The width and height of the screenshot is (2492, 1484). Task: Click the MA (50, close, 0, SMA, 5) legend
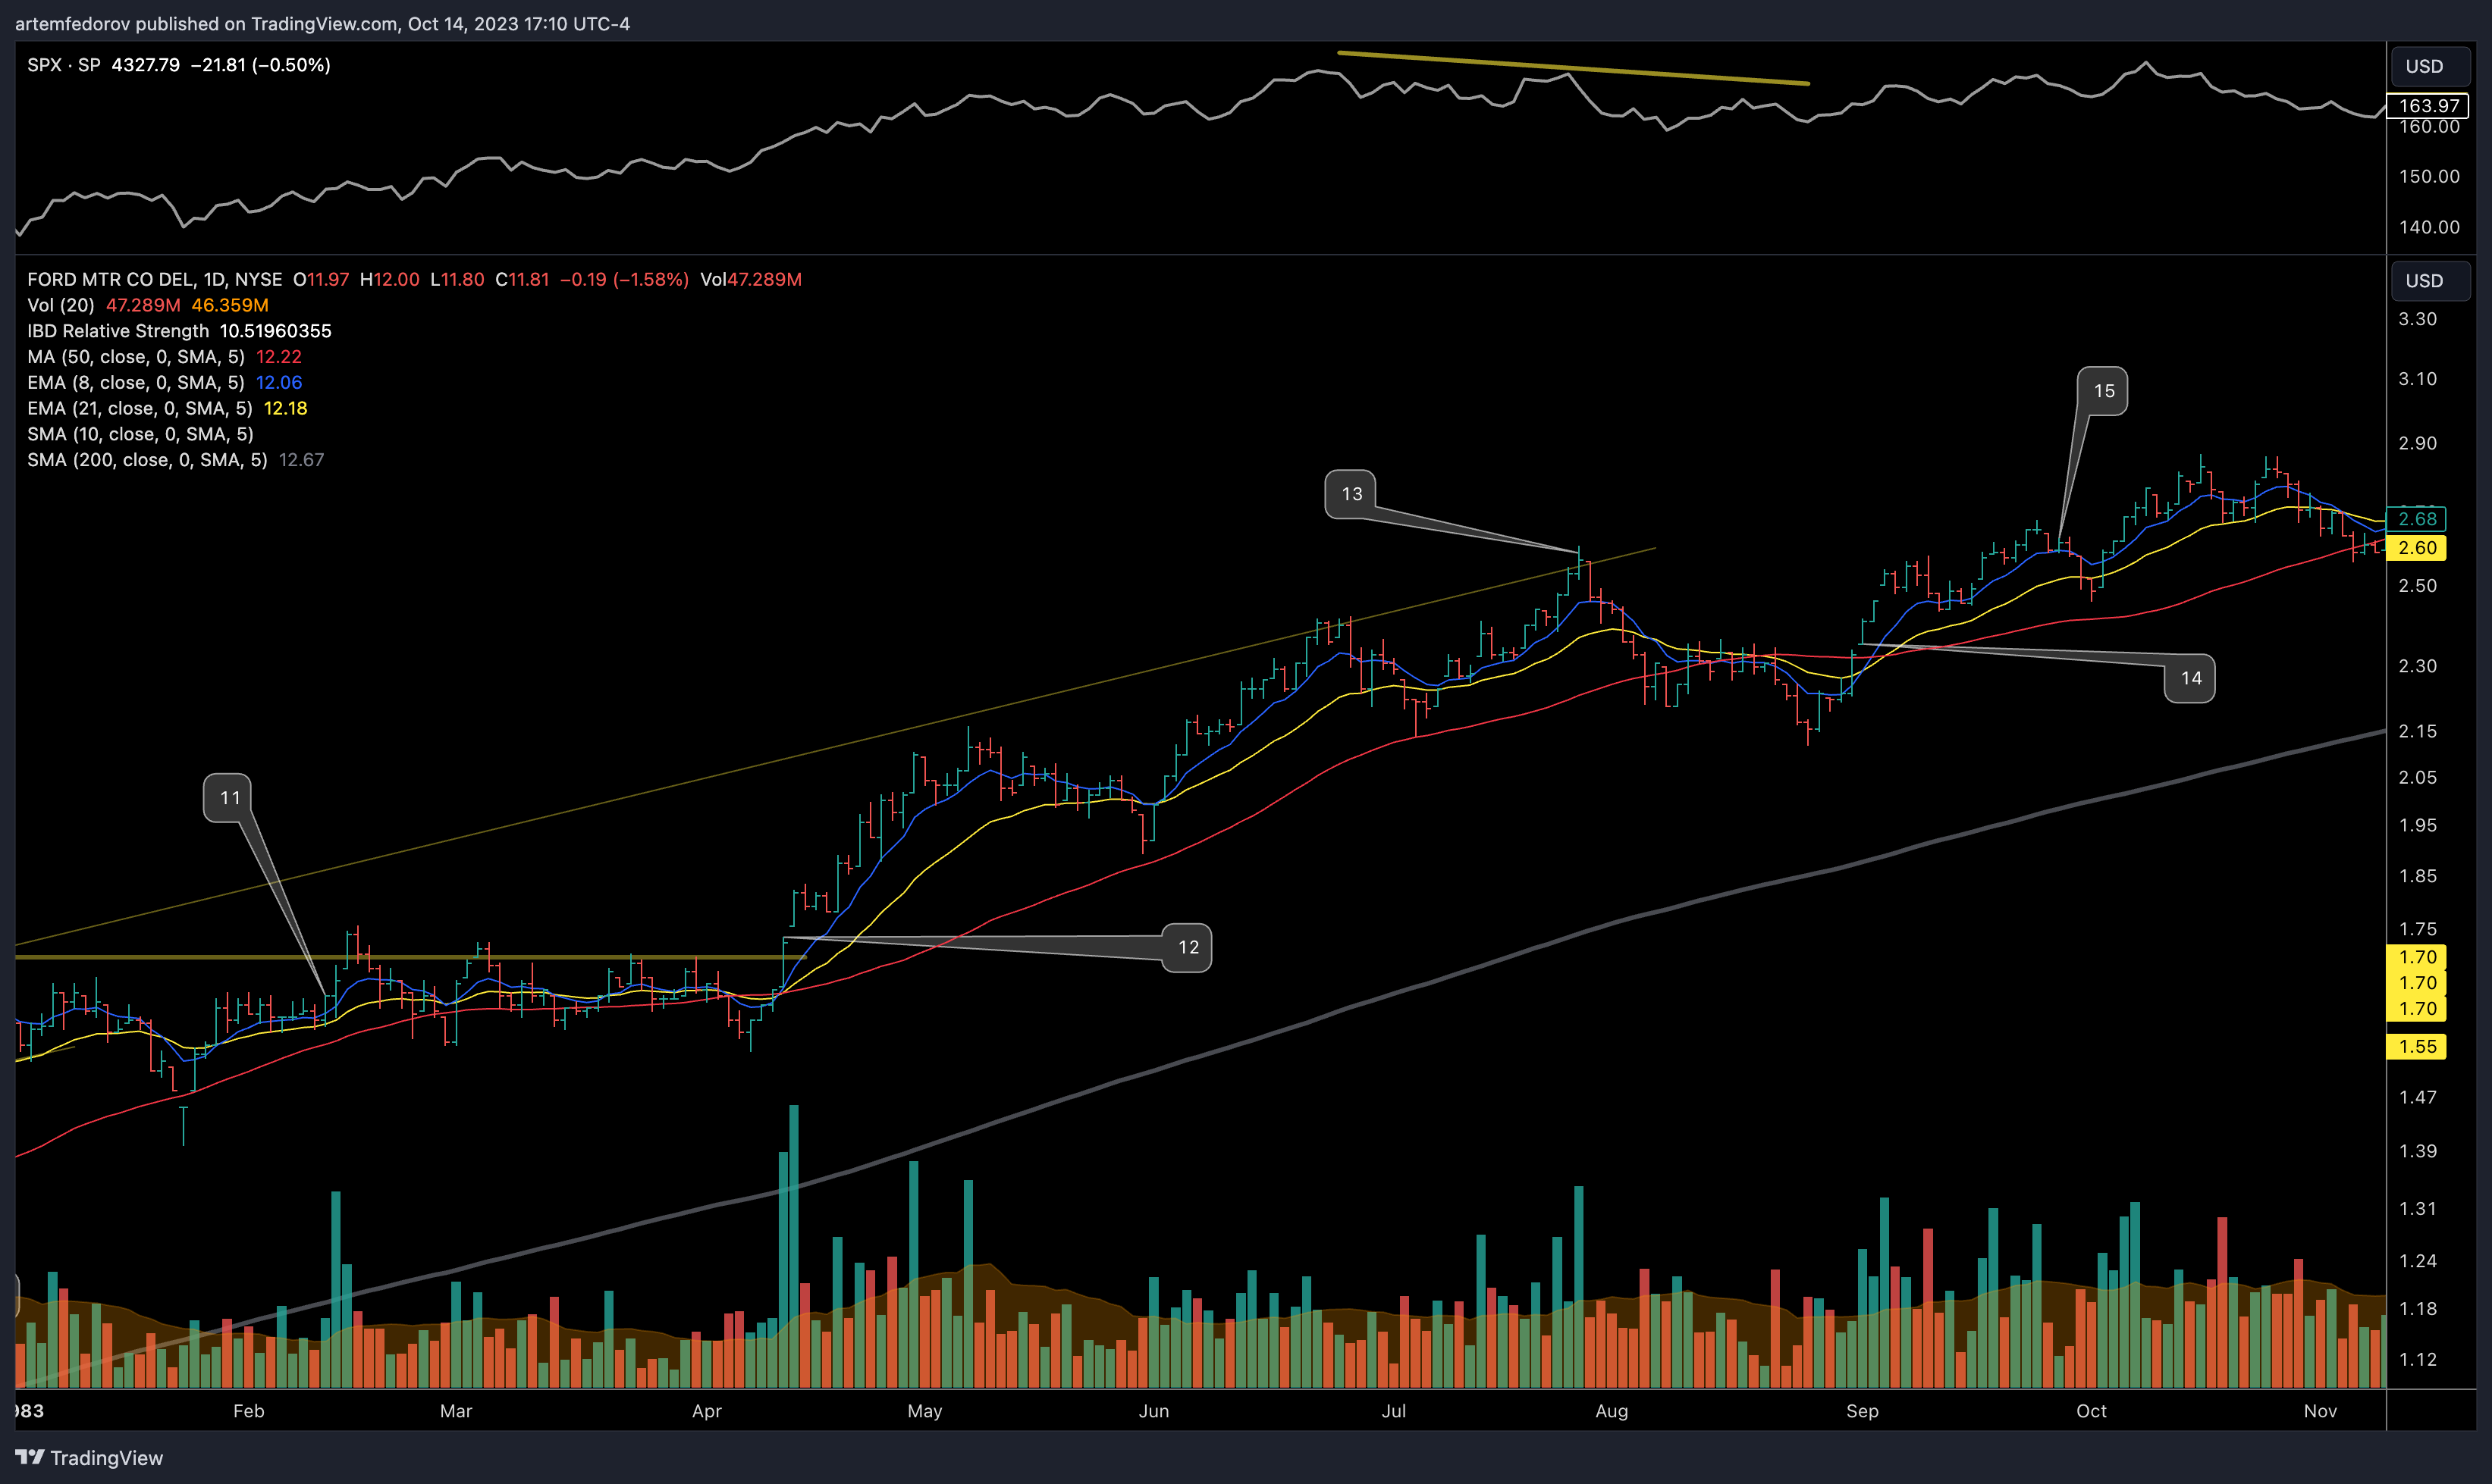[136, 357]
